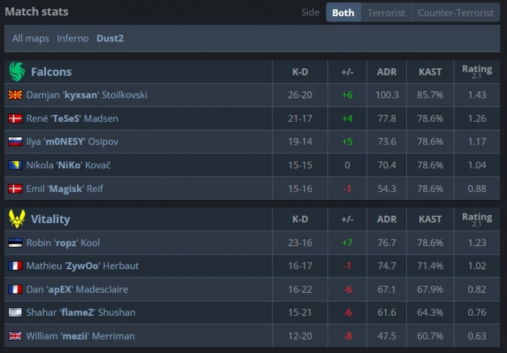The image size is (507, 353).
Task: Click the UK flag next to mezii
Action: coord(15,336)
